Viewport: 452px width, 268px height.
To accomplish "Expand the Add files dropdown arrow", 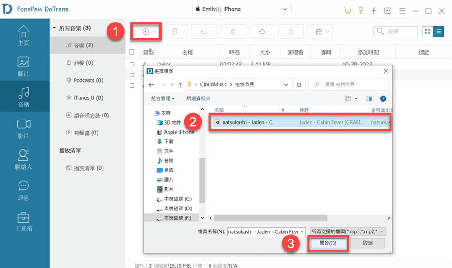I will (x=154, y=32).
